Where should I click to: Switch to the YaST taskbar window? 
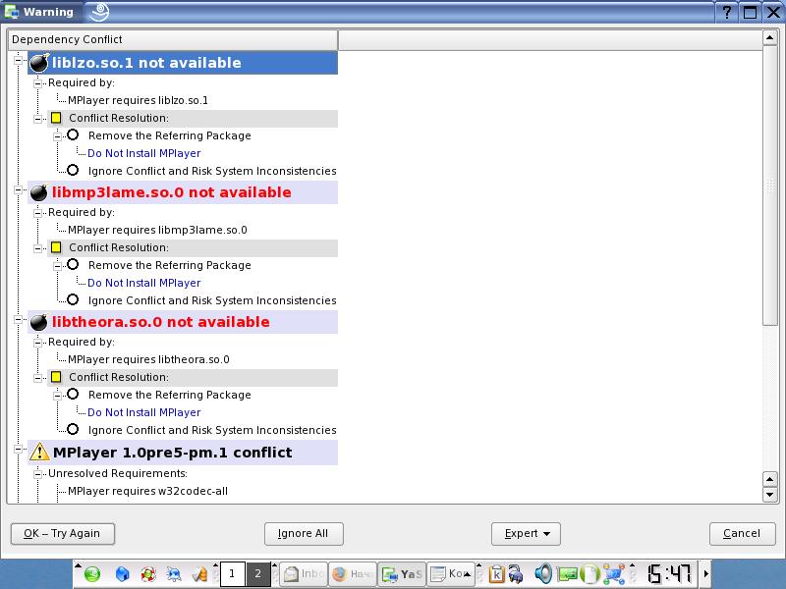401,574
